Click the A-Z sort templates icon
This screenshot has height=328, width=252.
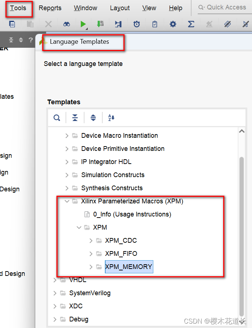pos(111,118)
